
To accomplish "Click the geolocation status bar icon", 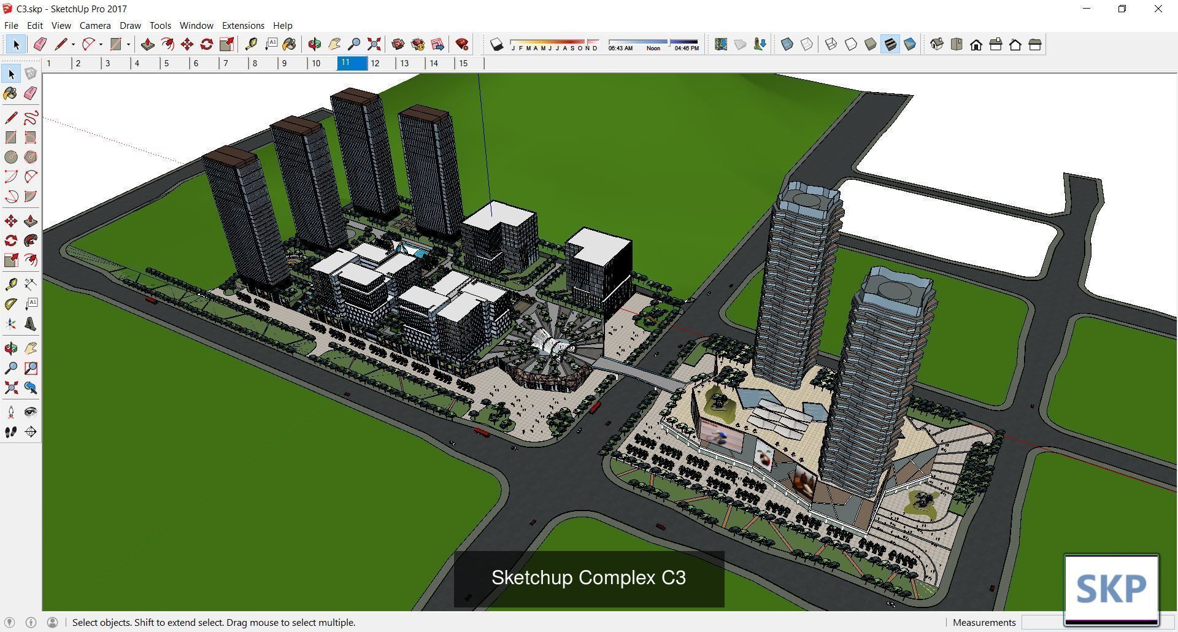I will click(x=9, y=622).
